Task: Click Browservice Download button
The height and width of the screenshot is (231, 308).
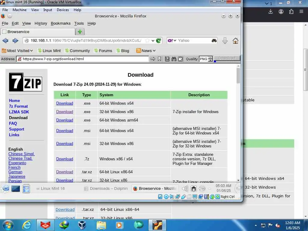Action: (227, 58)
